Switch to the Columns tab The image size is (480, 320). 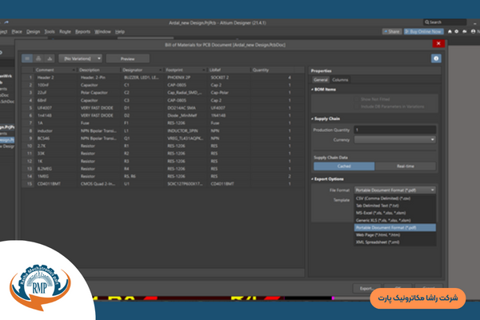pos(340,80)
